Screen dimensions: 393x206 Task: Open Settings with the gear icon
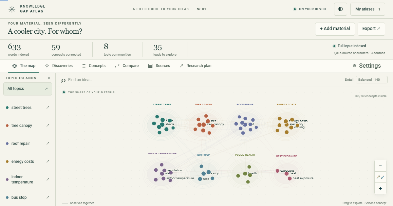(x=367, y=66)
